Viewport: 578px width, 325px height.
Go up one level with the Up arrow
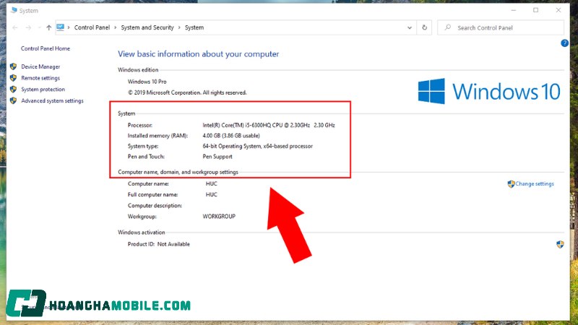[48, 27]
